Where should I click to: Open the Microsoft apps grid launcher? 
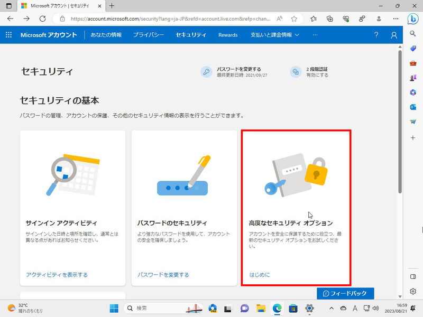[8, 35]
